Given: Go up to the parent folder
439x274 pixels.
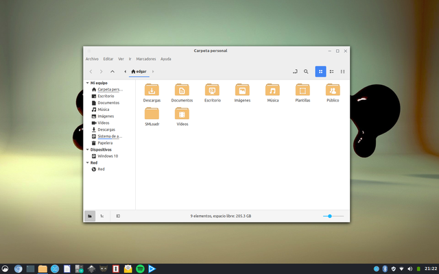Looking at the screenshot, I should point(112,71).
